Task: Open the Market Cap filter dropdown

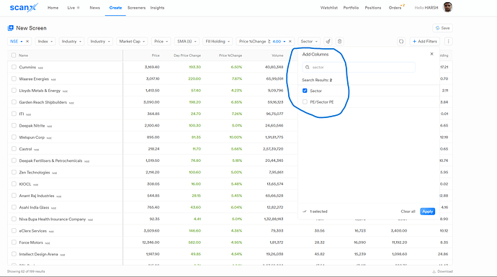Action: pos(132,41)
